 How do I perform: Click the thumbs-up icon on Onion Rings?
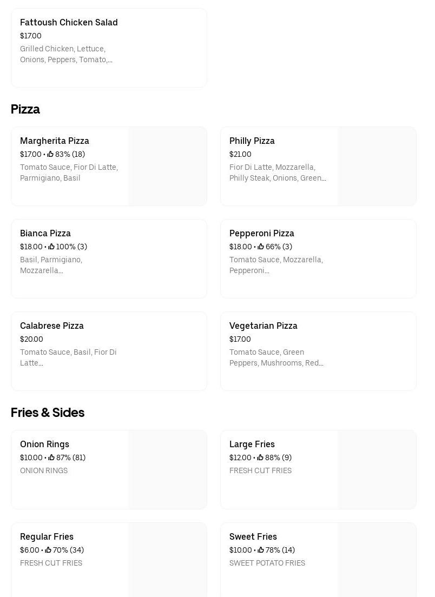[51, 457]
